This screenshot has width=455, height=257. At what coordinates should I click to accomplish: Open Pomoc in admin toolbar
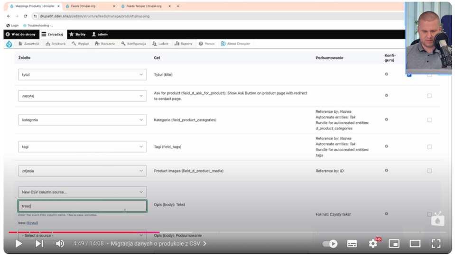coord(207,44)
